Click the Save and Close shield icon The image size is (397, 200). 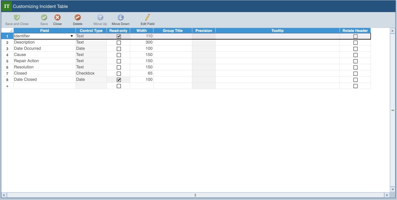click(17, 18)
